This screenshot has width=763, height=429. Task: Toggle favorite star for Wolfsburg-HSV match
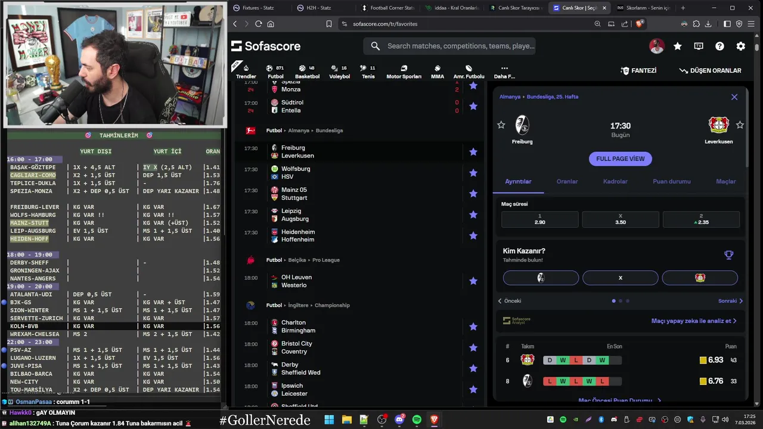473,173
